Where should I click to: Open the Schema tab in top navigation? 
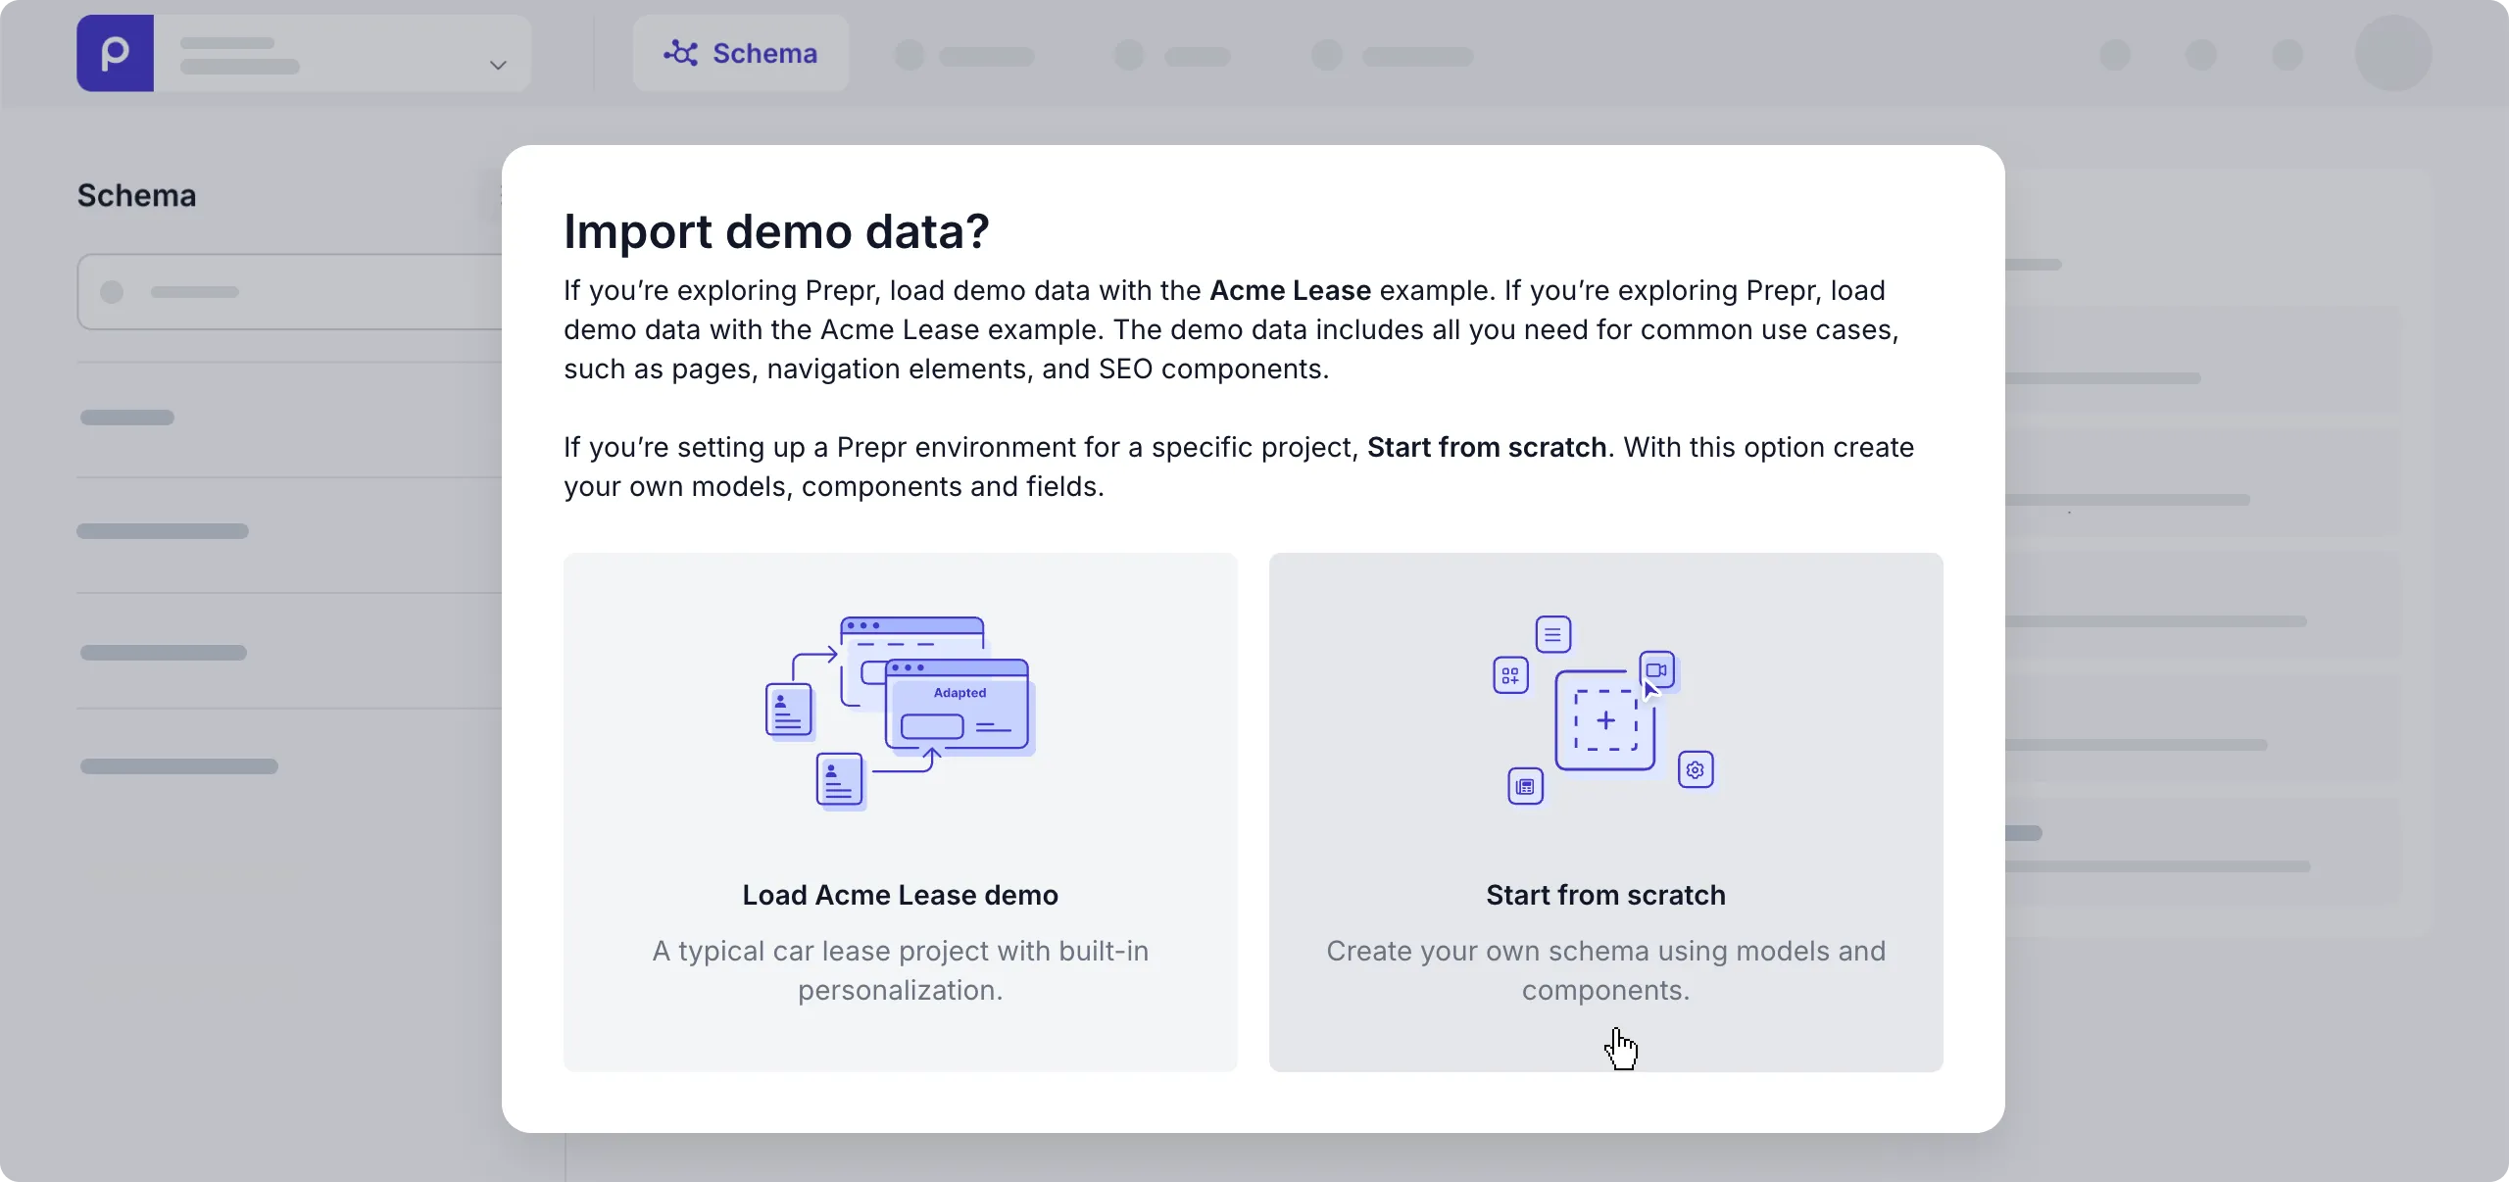click(741, 53)
